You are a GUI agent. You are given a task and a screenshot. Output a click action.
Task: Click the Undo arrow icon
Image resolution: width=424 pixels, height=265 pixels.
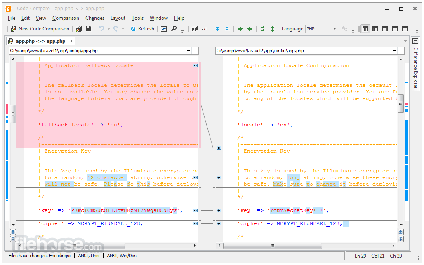101,29
